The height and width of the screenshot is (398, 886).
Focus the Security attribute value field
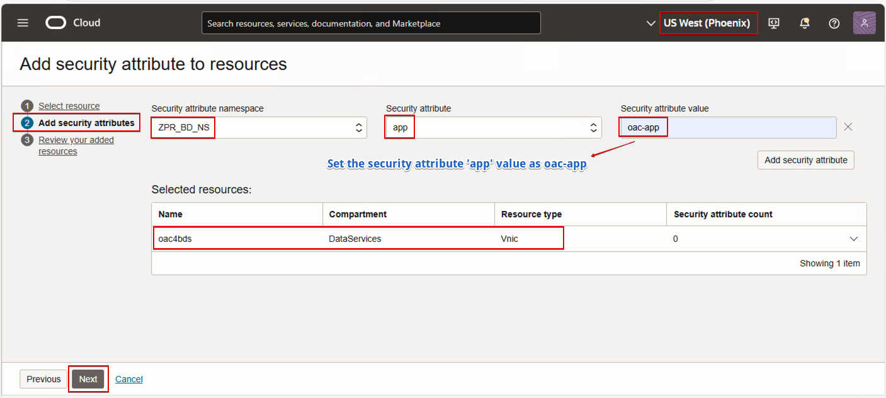click(749, 128)
